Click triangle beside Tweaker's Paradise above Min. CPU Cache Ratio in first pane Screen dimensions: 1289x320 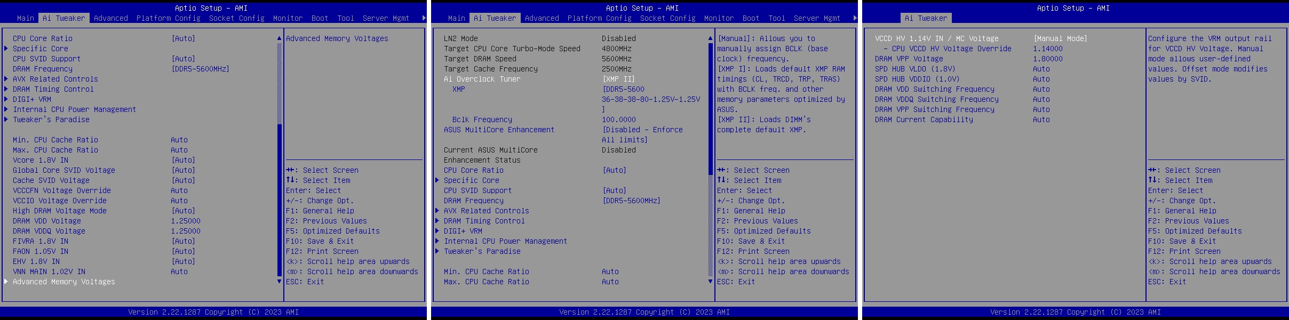click(x=6, y=119)
